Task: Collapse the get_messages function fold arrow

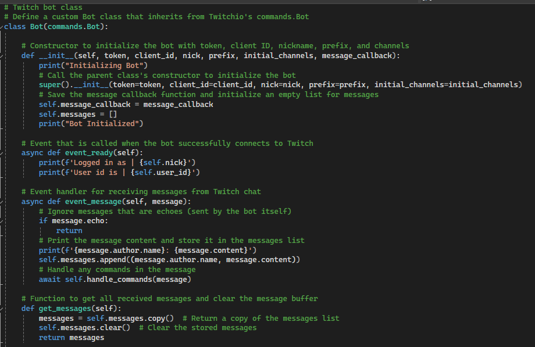Action: point(2,308)
